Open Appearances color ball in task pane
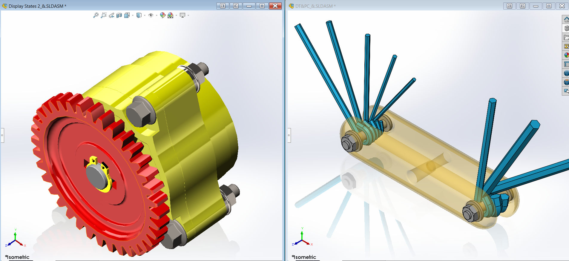The image size is (569, 261). [x=566, y=55]
